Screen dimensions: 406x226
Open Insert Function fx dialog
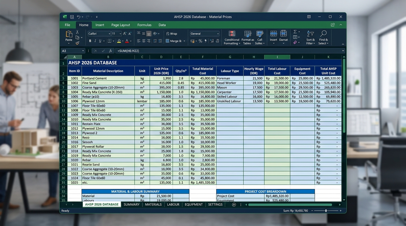tap(110, 51)
